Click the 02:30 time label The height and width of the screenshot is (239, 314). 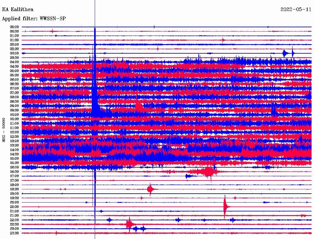tap(14, 49)
